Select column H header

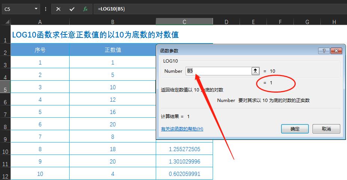point(334,22)
